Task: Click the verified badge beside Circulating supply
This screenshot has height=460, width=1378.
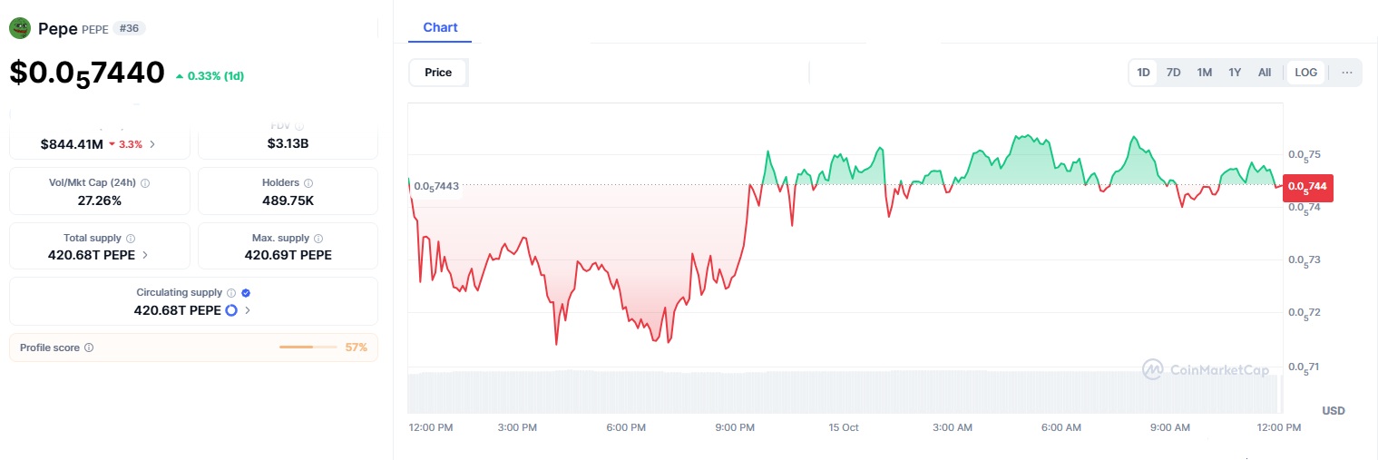Action: click(x=246, y=293)
